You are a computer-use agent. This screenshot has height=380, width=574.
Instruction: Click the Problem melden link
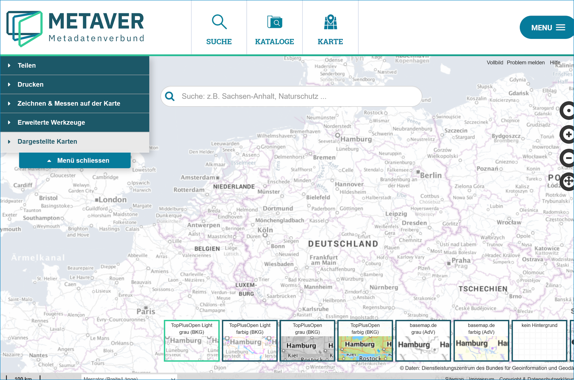click(x=526, y=63)
